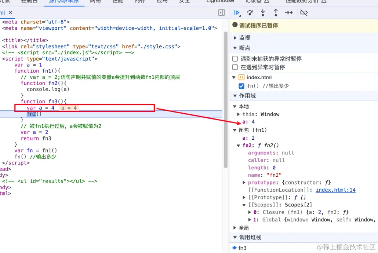Click the return fn3 code line

coord(36,138)
